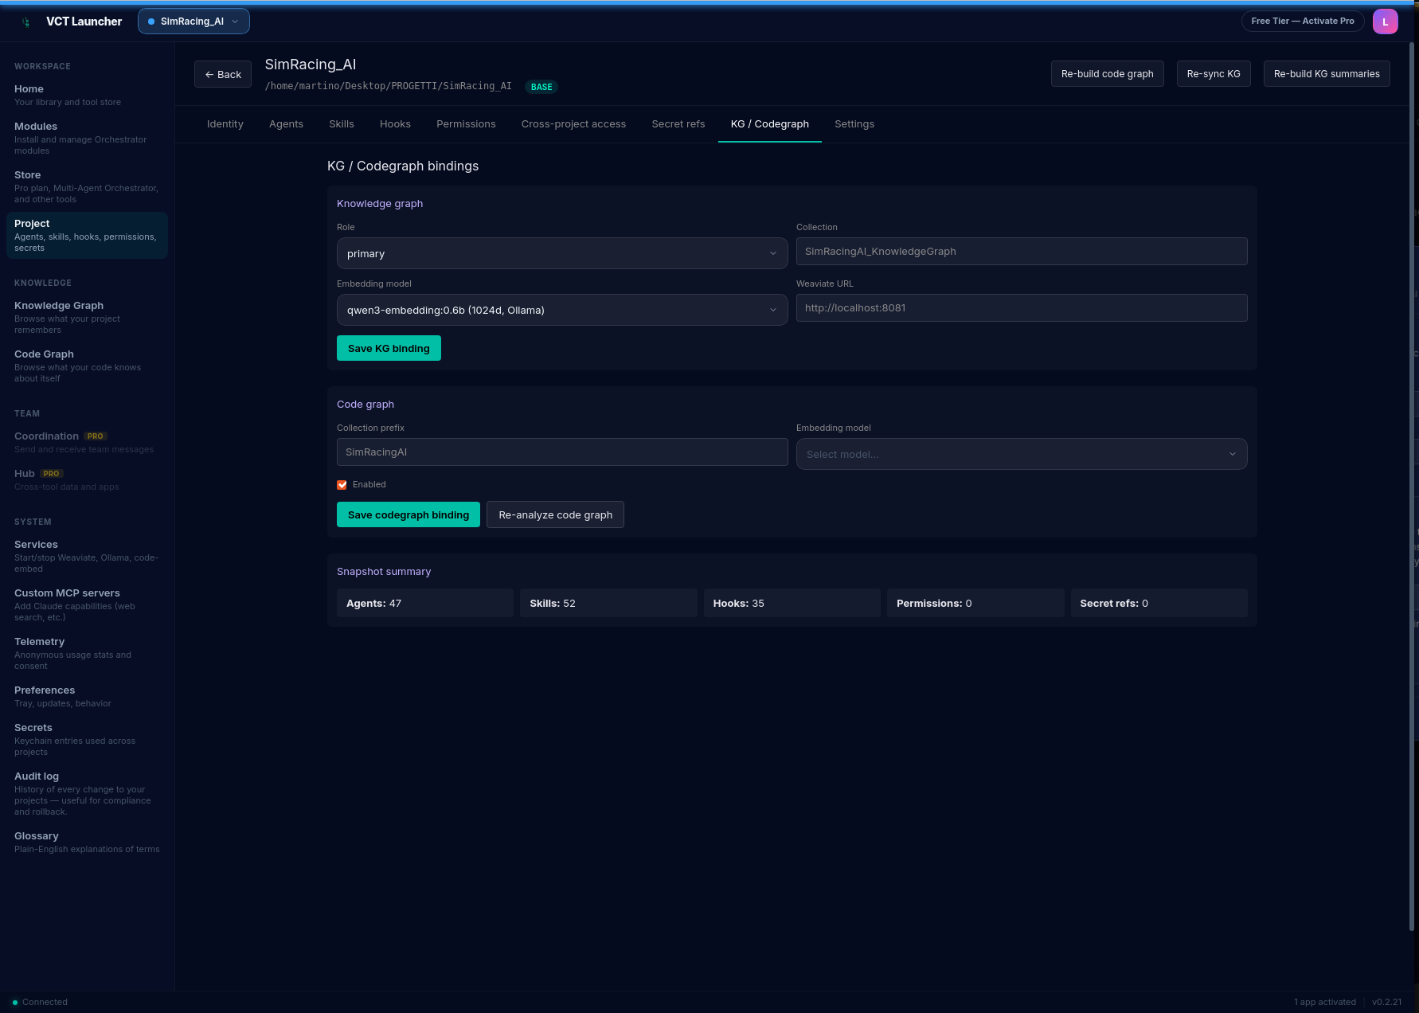Select the KG / Codegraph tab
This screenshot has width=1419, height=1013.
point(770,124)
